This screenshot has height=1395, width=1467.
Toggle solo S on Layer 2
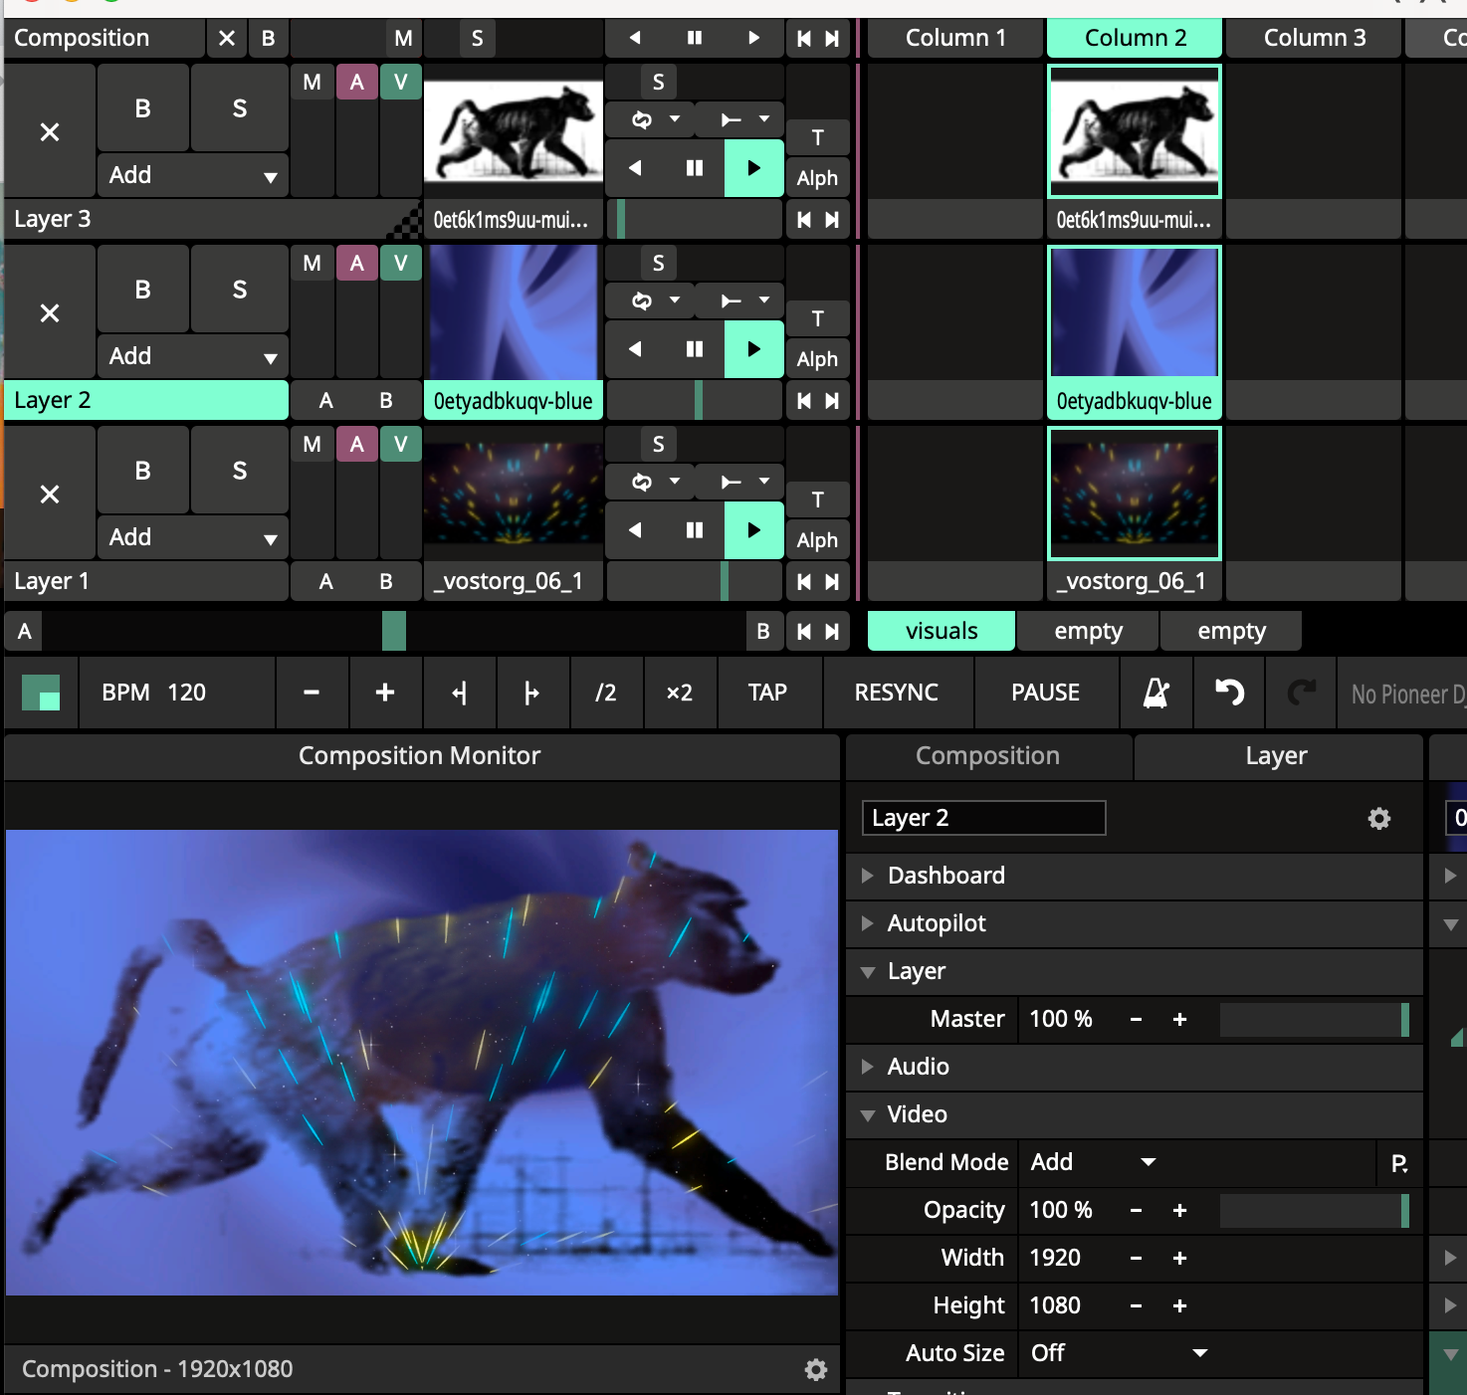coord(240,290)
